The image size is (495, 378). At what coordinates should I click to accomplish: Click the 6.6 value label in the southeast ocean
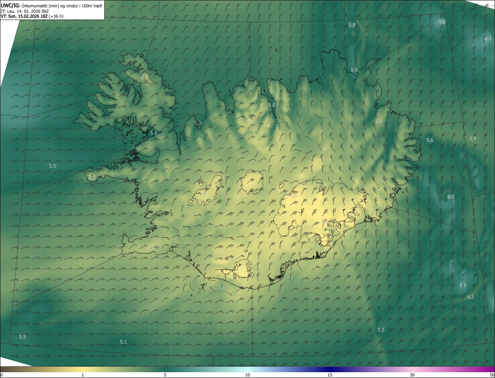click(x=463, y=285)
